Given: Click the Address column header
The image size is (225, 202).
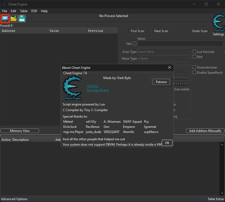Looking at the screenshot, I should click(x=24, y=31).
